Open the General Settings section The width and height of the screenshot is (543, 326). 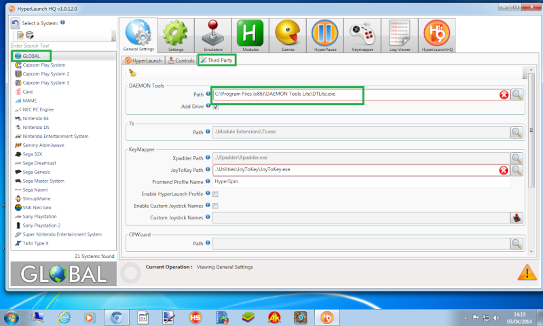tap(138, 35)
